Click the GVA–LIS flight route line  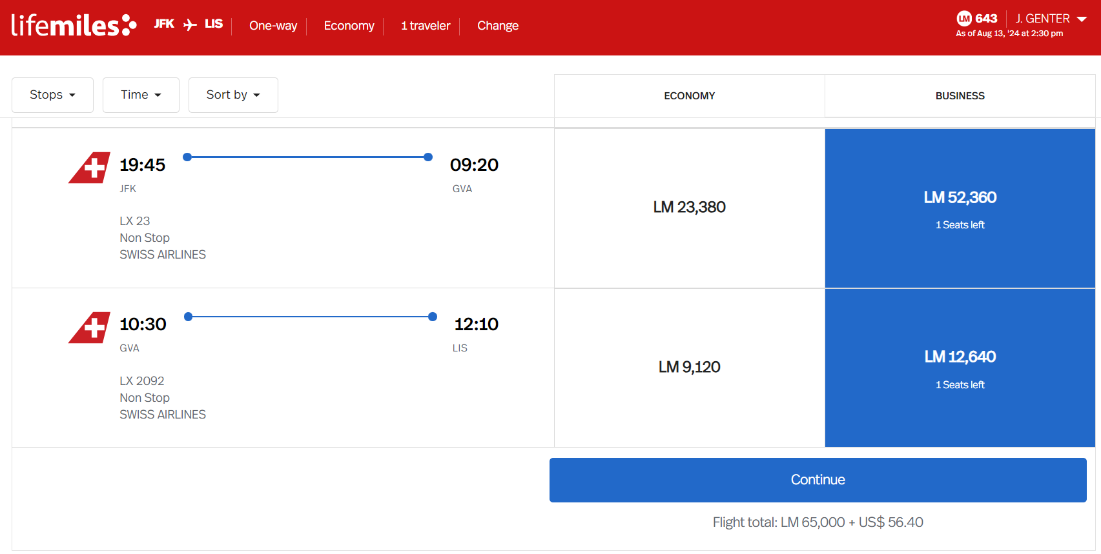[x=311, y=317]
